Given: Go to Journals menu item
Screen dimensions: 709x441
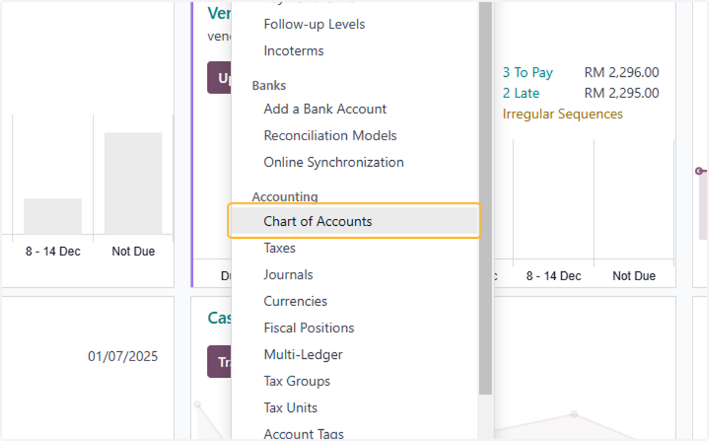Looking at the screenshot, I should [x=288, y=274].
